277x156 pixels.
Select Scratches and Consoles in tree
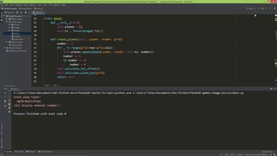[x=16, y=51]
